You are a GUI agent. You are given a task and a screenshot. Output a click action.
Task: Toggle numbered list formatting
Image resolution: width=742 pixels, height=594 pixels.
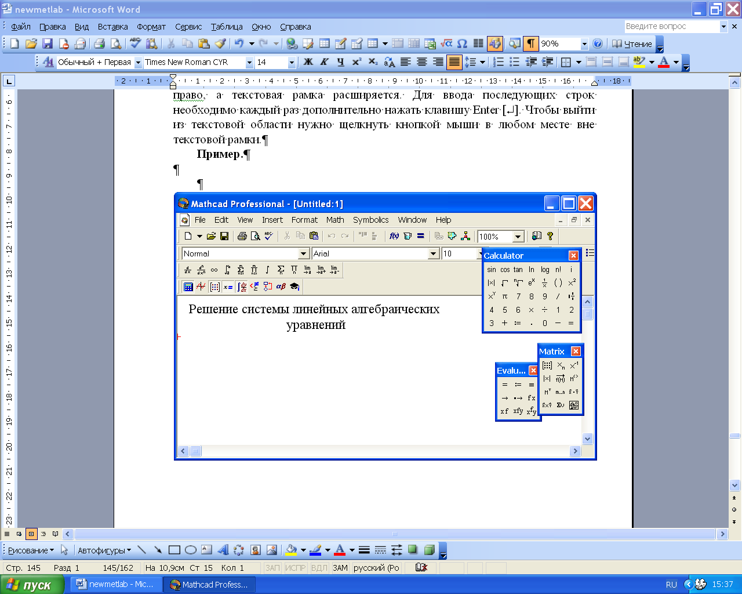pos(499,61)
